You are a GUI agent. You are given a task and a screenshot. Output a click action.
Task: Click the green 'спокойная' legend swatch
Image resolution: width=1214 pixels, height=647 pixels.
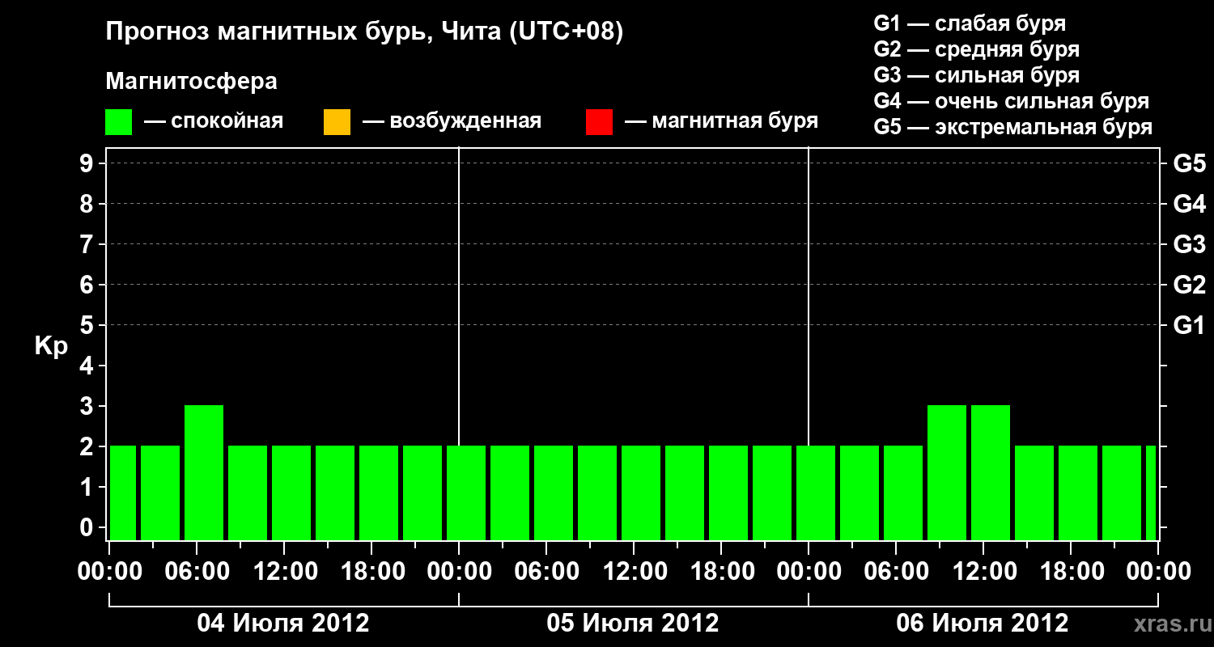coord(119,122)
